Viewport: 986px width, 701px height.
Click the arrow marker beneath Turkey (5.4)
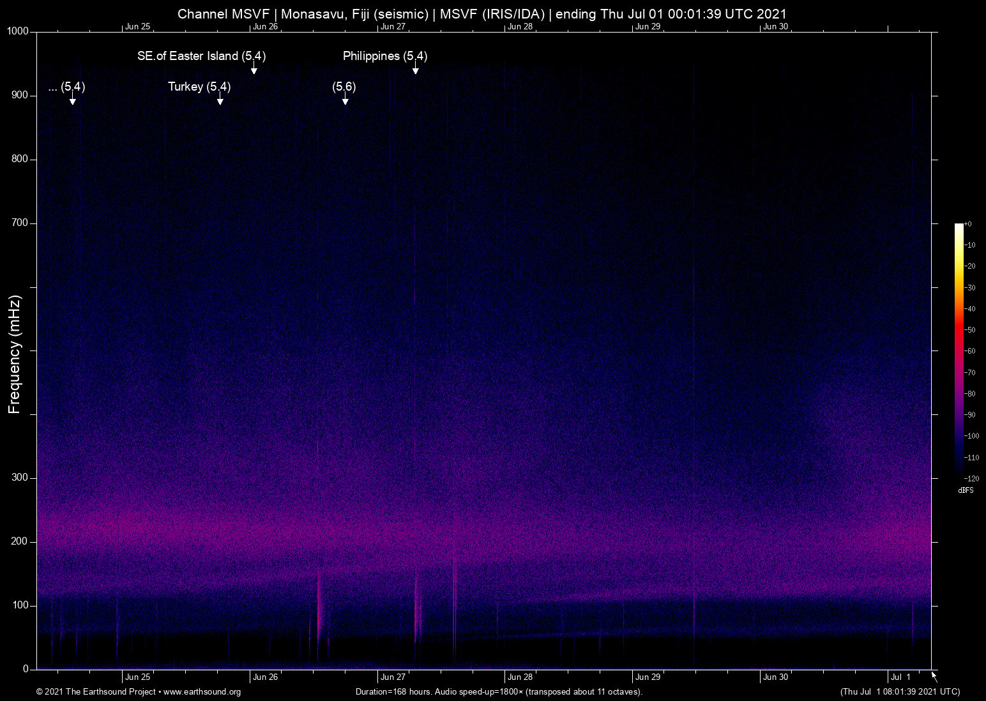click(x=220, y=99)
